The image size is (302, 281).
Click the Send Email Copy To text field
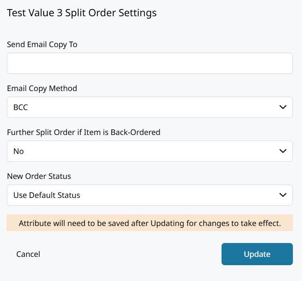[x=150, y=63]
